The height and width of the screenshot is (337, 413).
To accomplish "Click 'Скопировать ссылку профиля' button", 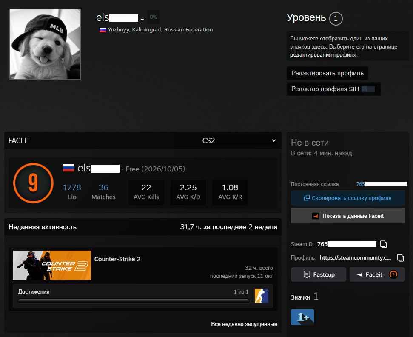I will coord(347,198).
